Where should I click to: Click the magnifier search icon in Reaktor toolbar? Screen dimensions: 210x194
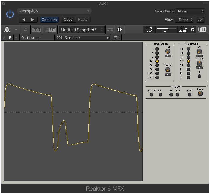26,30
